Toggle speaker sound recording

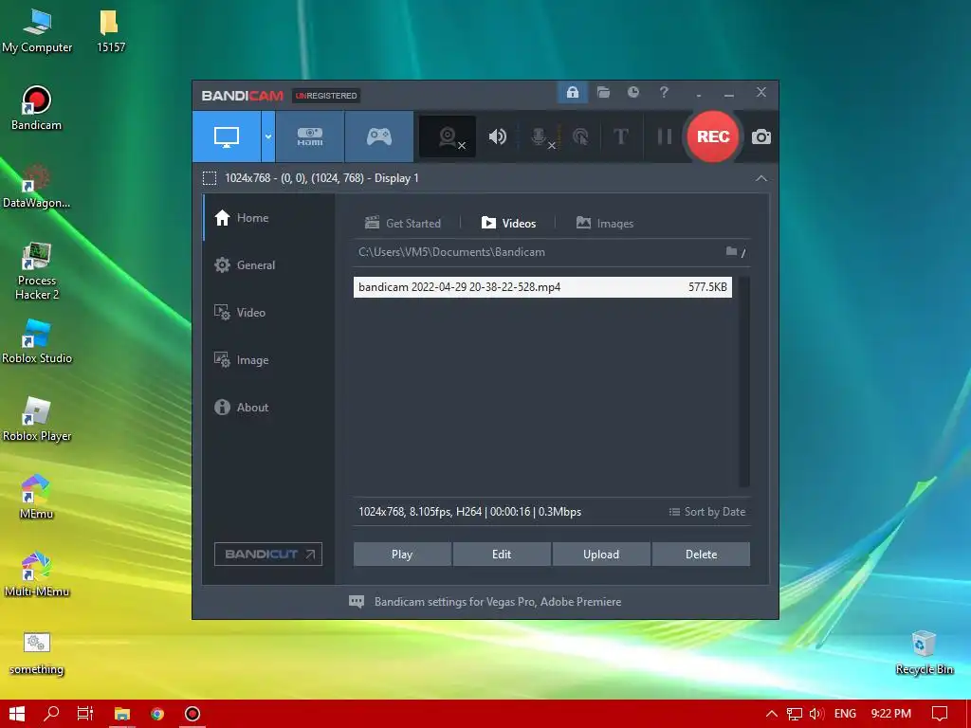(x=497, y=136)
